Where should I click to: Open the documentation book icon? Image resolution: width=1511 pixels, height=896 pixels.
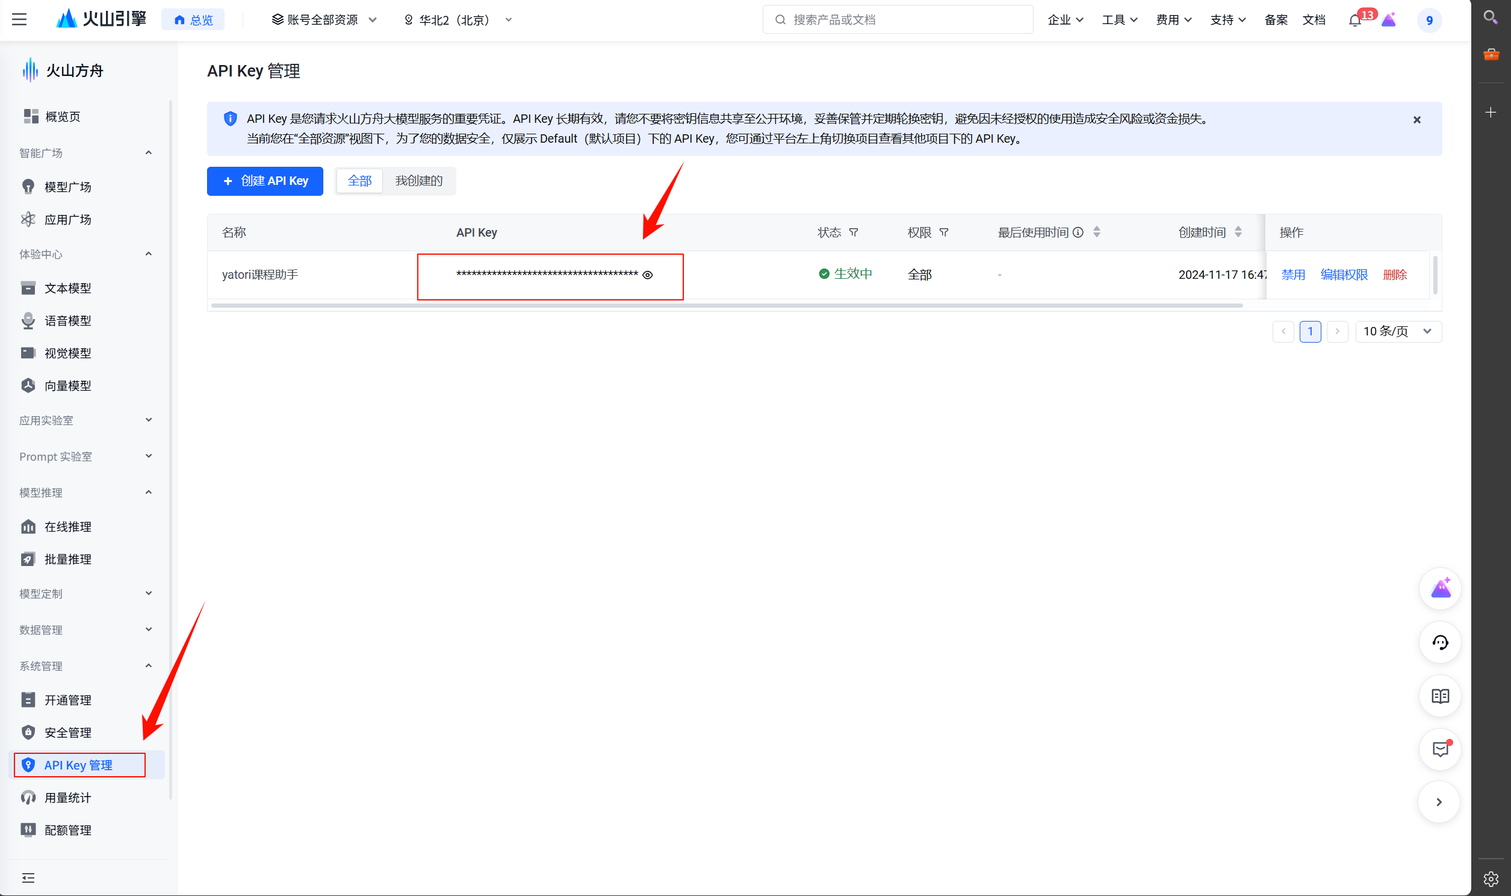point(1440,696)
